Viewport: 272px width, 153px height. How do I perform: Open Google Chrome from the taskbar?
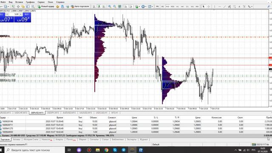tap(106, 150)
